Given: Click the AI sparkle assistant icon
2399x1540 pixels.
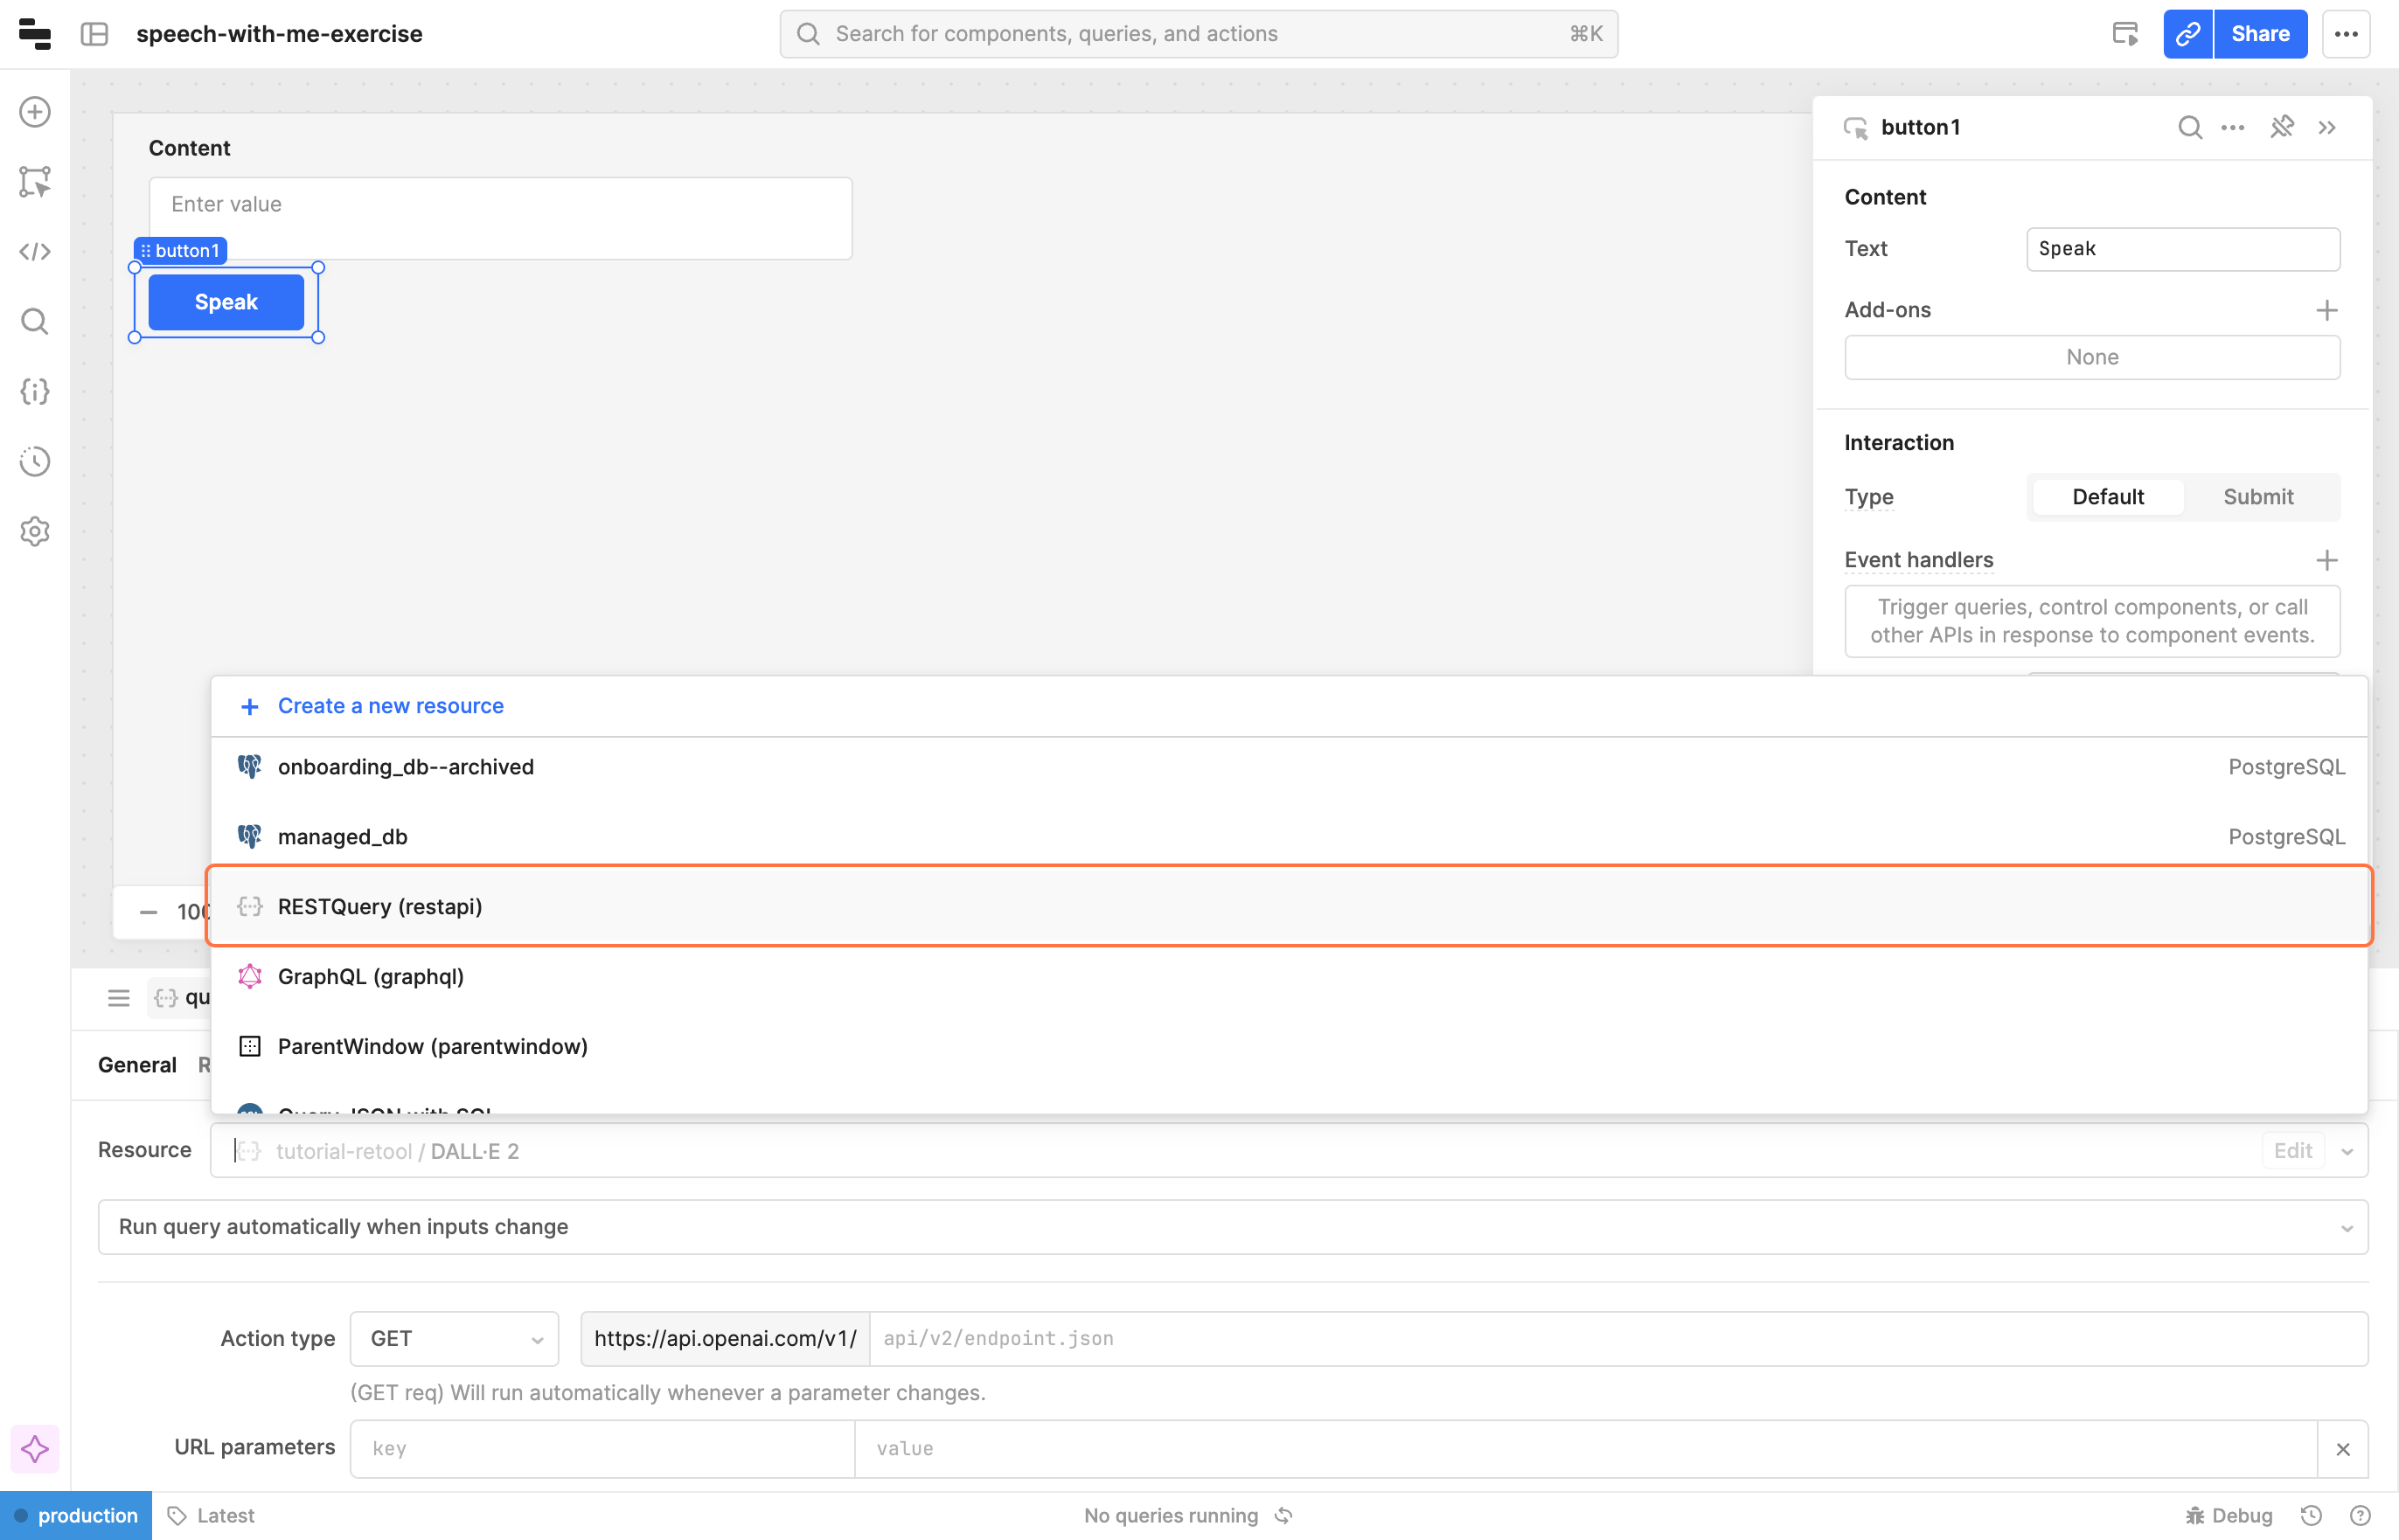Looking at the screenshot, I should (35, 1449).
